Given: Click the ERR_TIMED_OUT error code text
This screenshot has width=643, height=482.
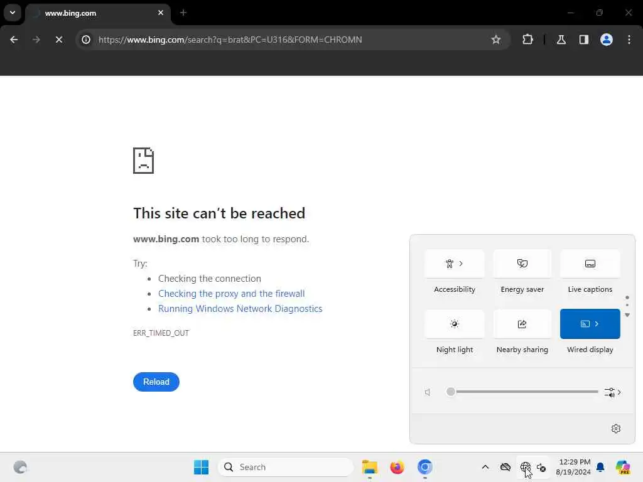Looking at the screenshot, I should tap(161, 333).
